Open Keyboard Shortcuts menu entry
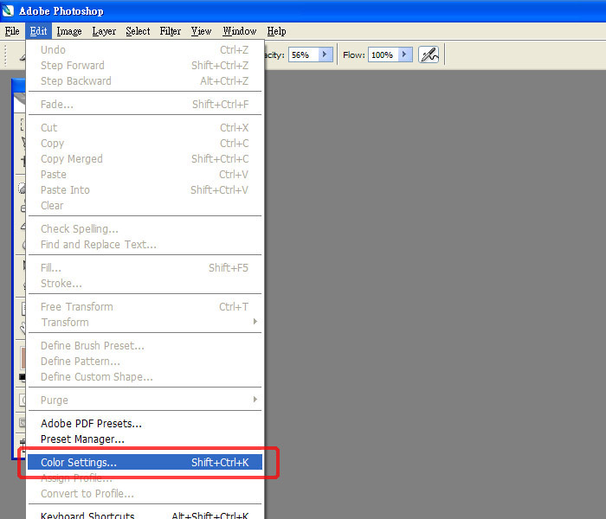The image size is (606, 519). [87, 516]
